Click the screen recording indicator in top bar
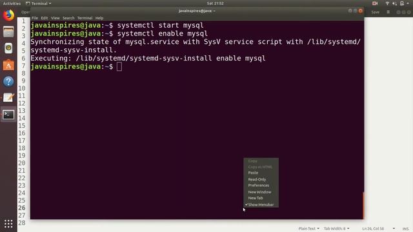 pyautogui.click(x=375, y=3)
